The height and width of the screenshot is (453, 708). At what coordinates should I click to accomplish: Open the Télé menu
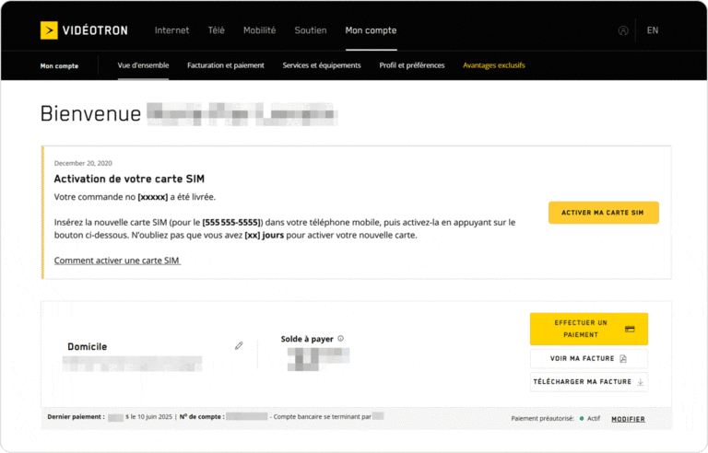click(216, 30)
